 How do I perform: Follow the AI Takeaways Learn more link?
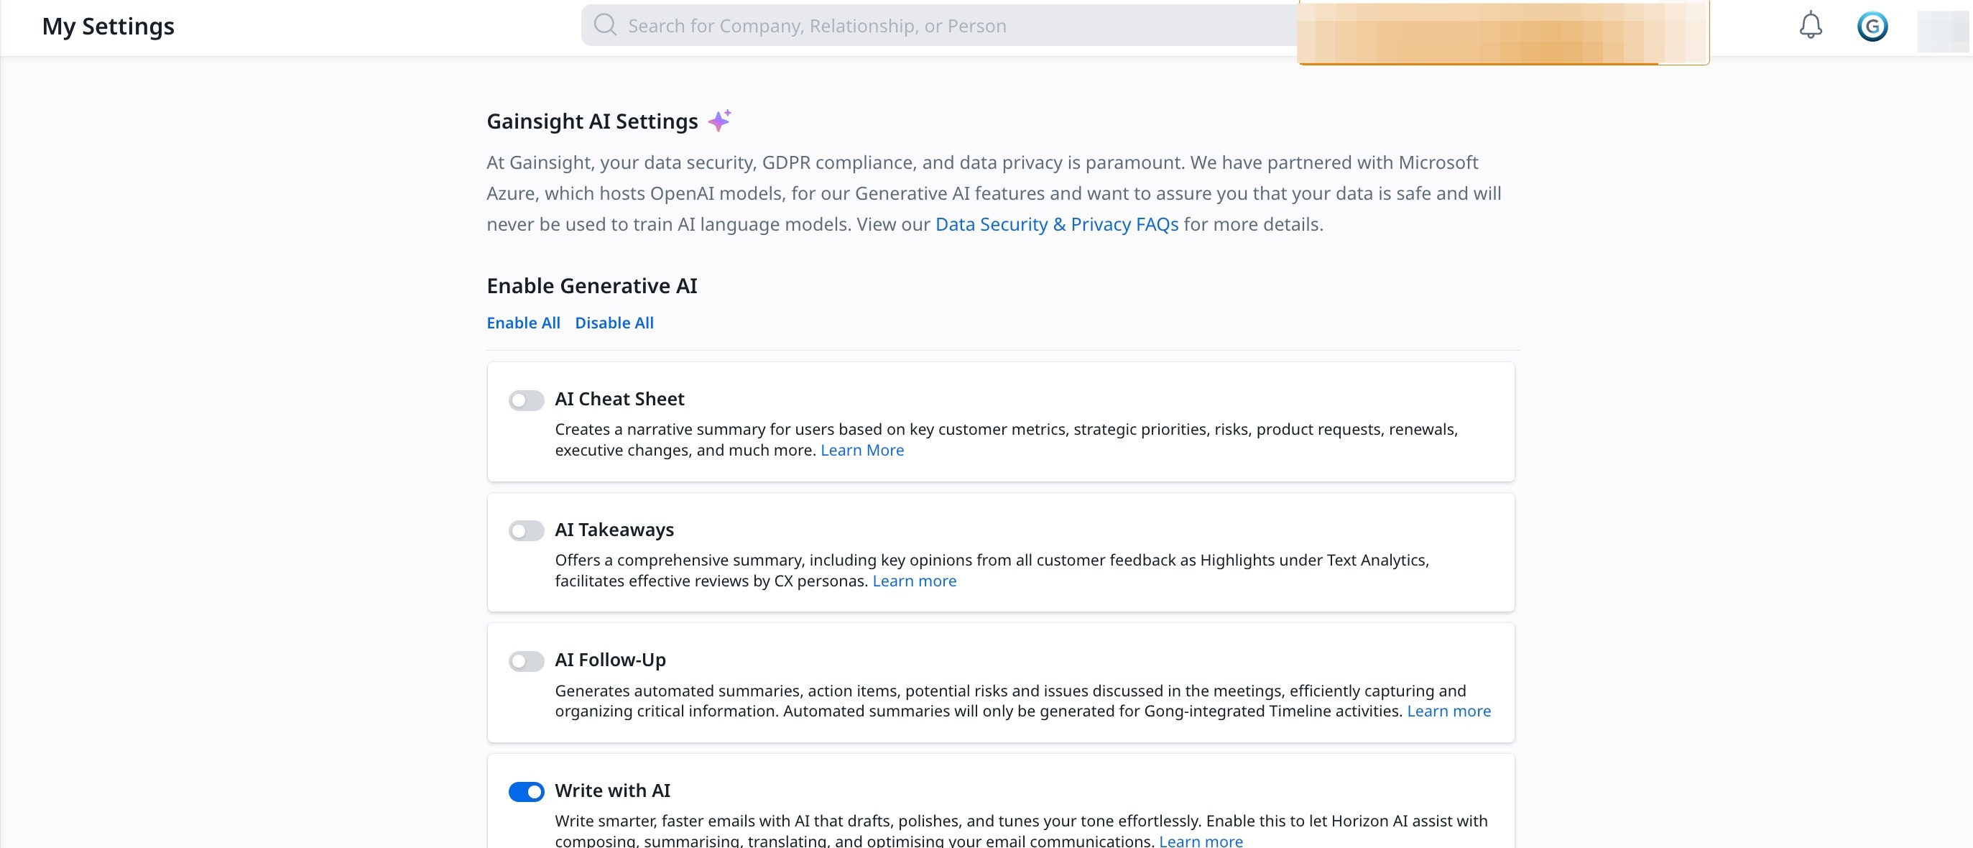(914, 581)
